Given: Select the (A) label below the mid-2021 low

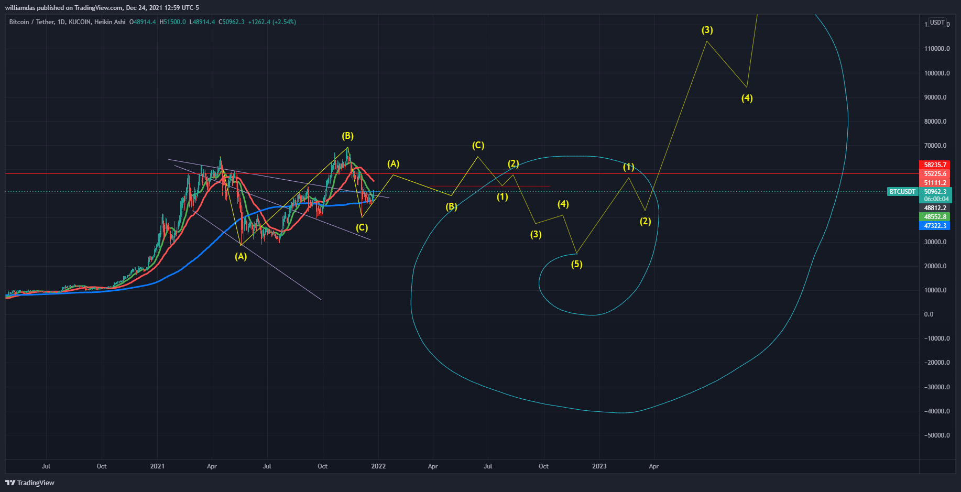Looking at the screenshot, I should (241, 256).
